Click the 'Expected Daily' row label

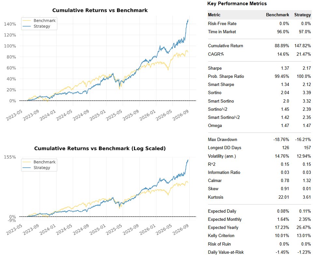[222, 211]
